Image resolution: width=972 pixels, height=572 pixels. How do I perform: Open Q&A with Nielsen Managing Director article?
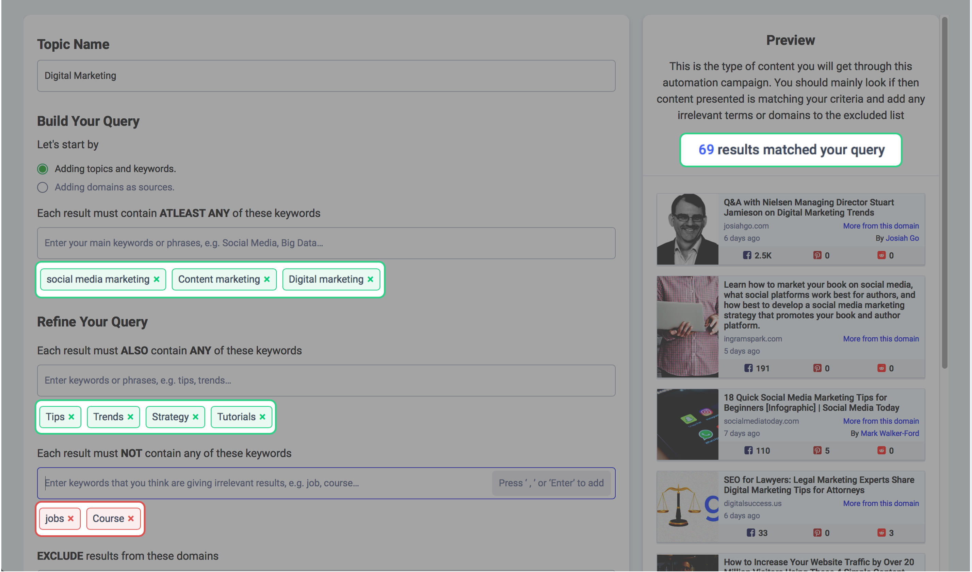click(808, 208)
